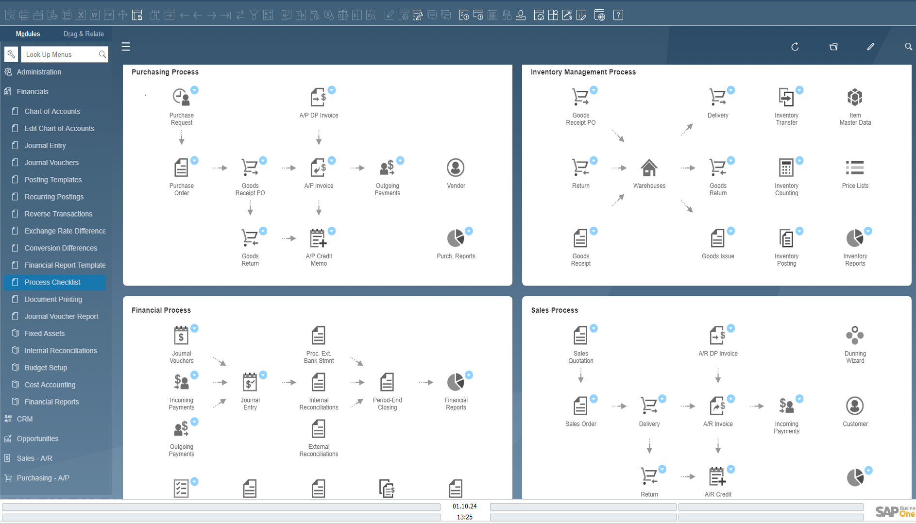Open Chart of Accounts menu item

52,111
